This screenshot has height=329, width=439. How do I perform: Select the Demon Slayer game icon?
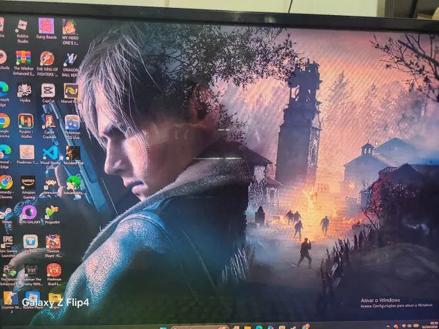[x=53, y=246]
